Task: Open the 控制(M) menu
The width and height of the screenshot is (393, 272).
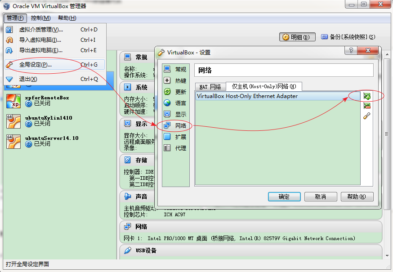Action: pyautogui.click(x=40, y=18)
